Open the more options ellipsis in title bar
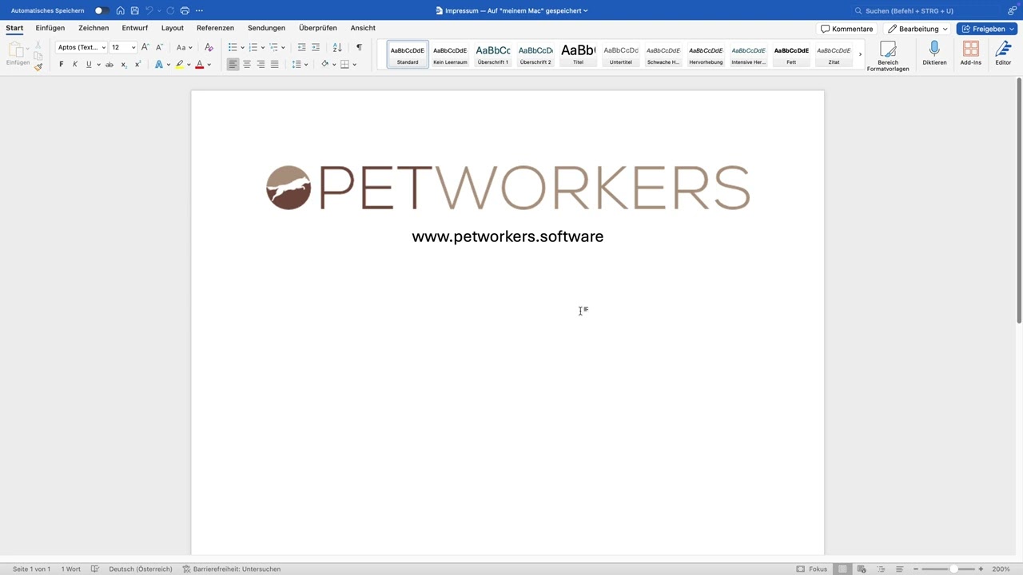Screen dimensions: 1023x575 199,10
